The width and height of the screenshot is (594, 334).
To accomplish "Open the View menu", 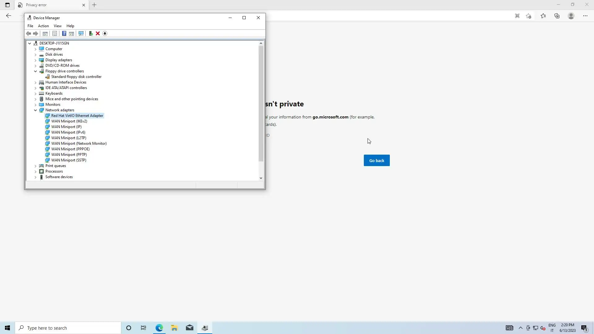I will click(x=58, y=26).
